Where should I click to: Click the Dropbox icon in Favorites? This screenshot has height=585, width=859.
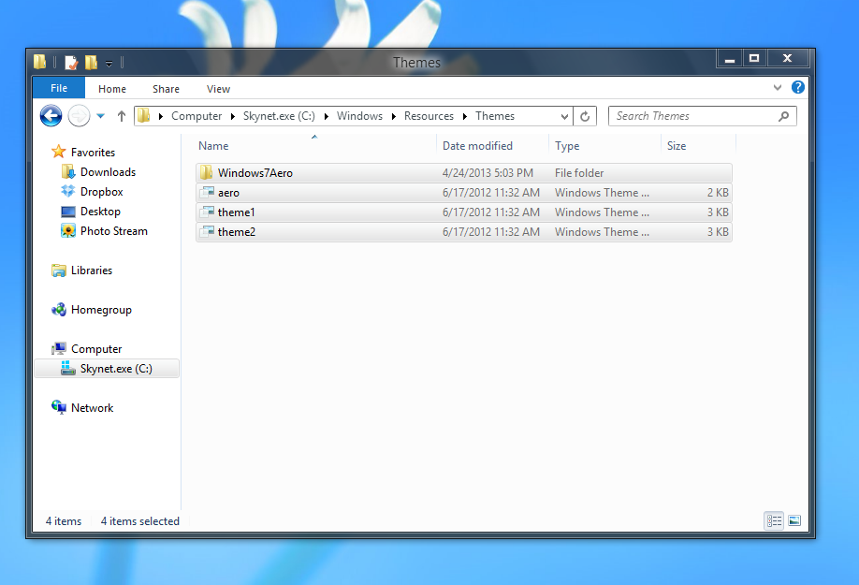[x=68, y=191]
